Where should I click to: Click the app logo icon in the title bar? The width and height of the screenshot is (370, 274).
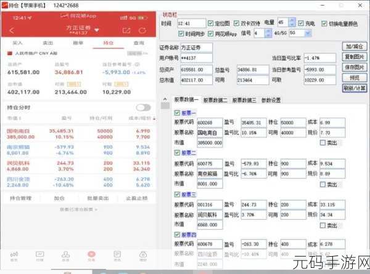coord(4,5)
